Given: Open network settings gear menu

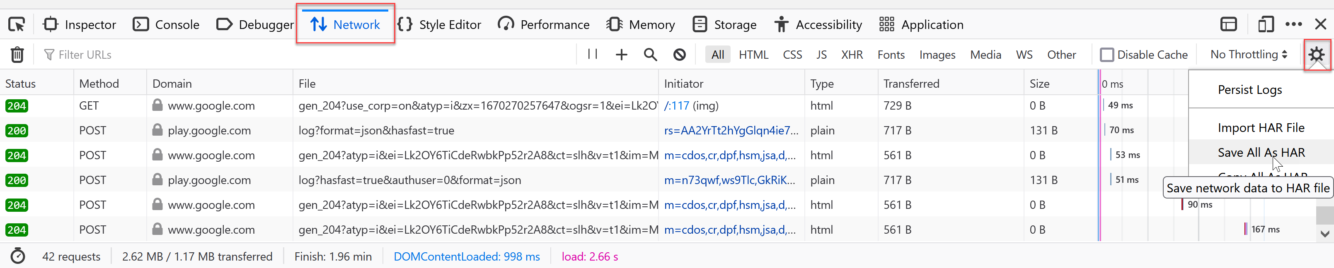Looking at the screenshot, I should pyautogui.click(x=1317, y=55).
